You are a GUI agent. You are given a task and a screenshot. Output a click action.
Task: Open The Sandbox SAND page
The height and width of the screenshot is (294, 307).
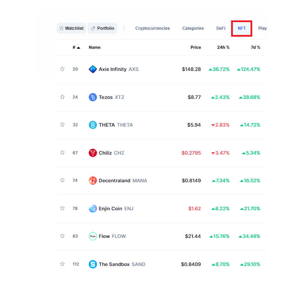tap(122, 264)
